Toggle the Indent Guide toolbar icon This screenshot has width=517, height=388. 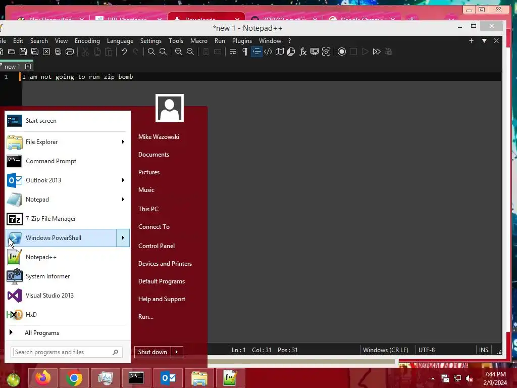[x=256, y=52]
